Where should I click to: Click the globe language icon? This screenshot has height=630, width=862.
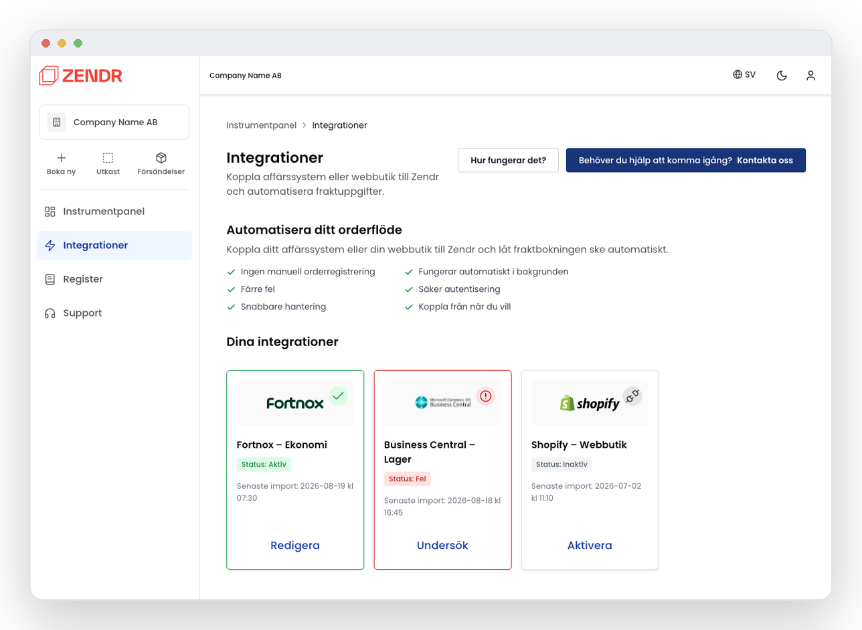tap(738, 75)
